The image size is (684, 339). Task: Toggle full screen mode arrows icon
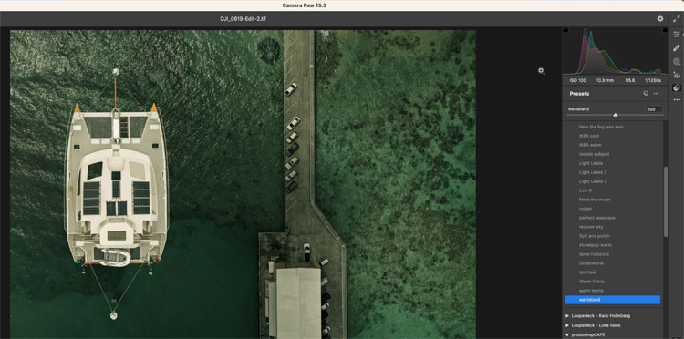click(x=677, y=19)
